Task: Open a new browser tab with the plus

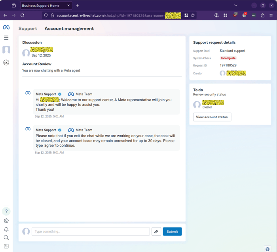Action: (x=77, y=6)
